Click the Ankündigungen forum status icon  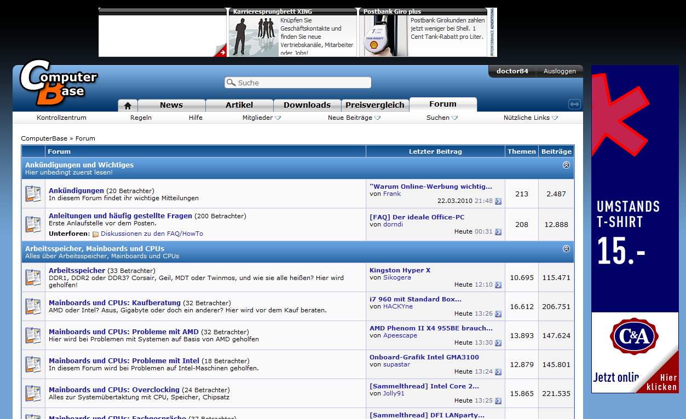[x=33, y=194]
